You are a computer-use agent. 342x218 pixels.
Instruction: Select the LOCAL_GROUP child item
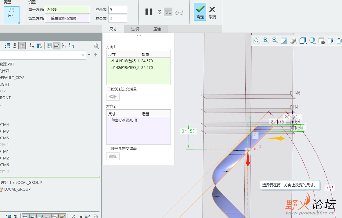tap(17, 189)
